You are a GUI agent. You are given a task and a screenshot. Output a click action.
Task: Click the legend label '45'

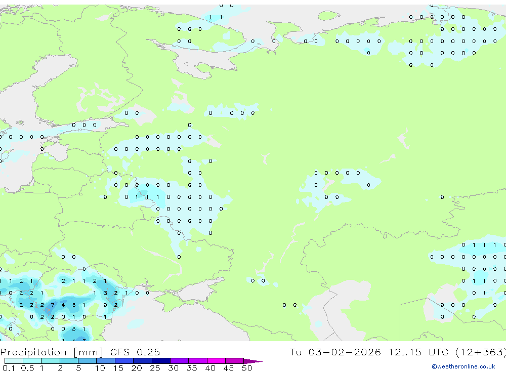coord(229,368)
